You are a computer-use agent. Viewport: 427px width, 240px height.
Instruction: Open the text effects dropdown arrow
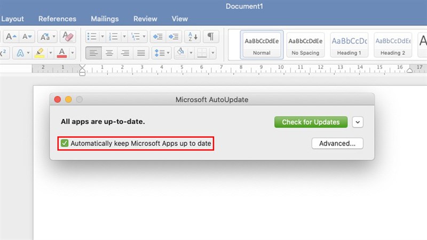tap(28, 53)
